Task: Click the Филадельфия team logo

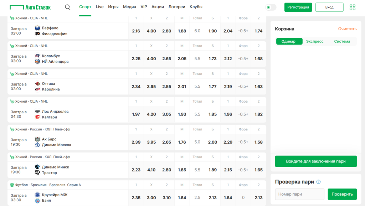Action: click(x=37, y=34)
